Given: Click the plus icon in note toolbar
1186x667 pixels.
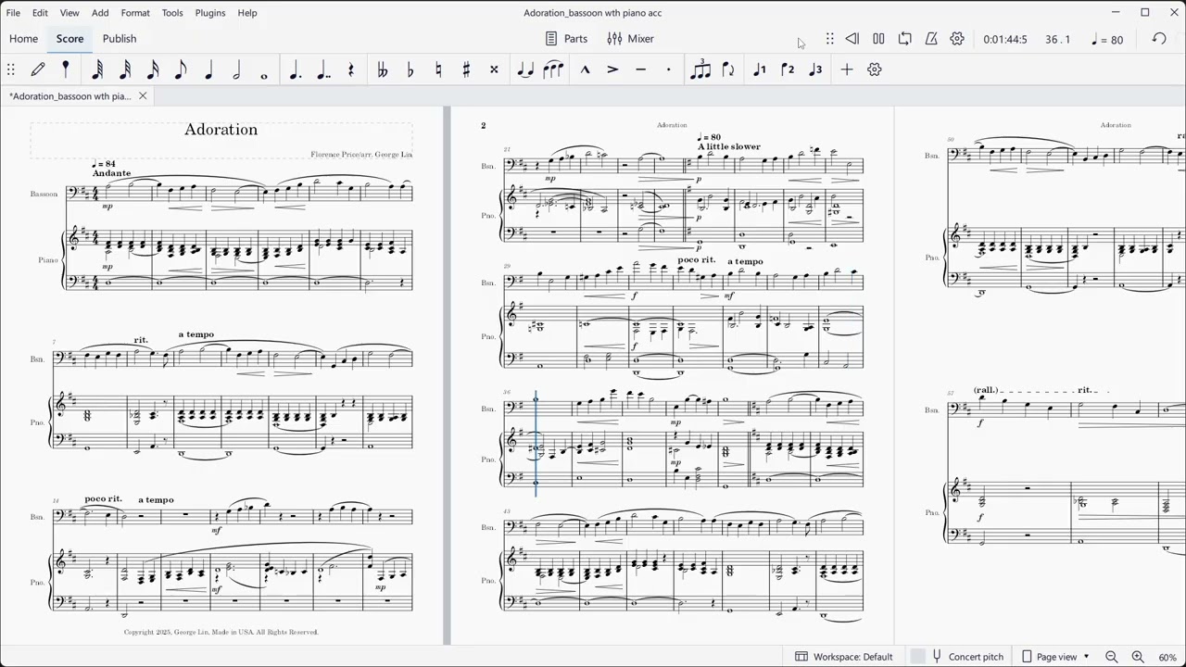Looking at the screenshot, I should [846, 69].
